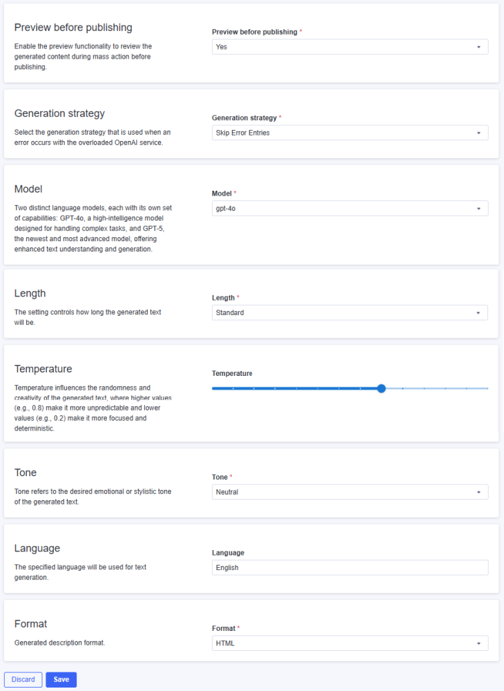Click the bold Model field label
Screen dimensions: 504x691
[x=221, y=193]
